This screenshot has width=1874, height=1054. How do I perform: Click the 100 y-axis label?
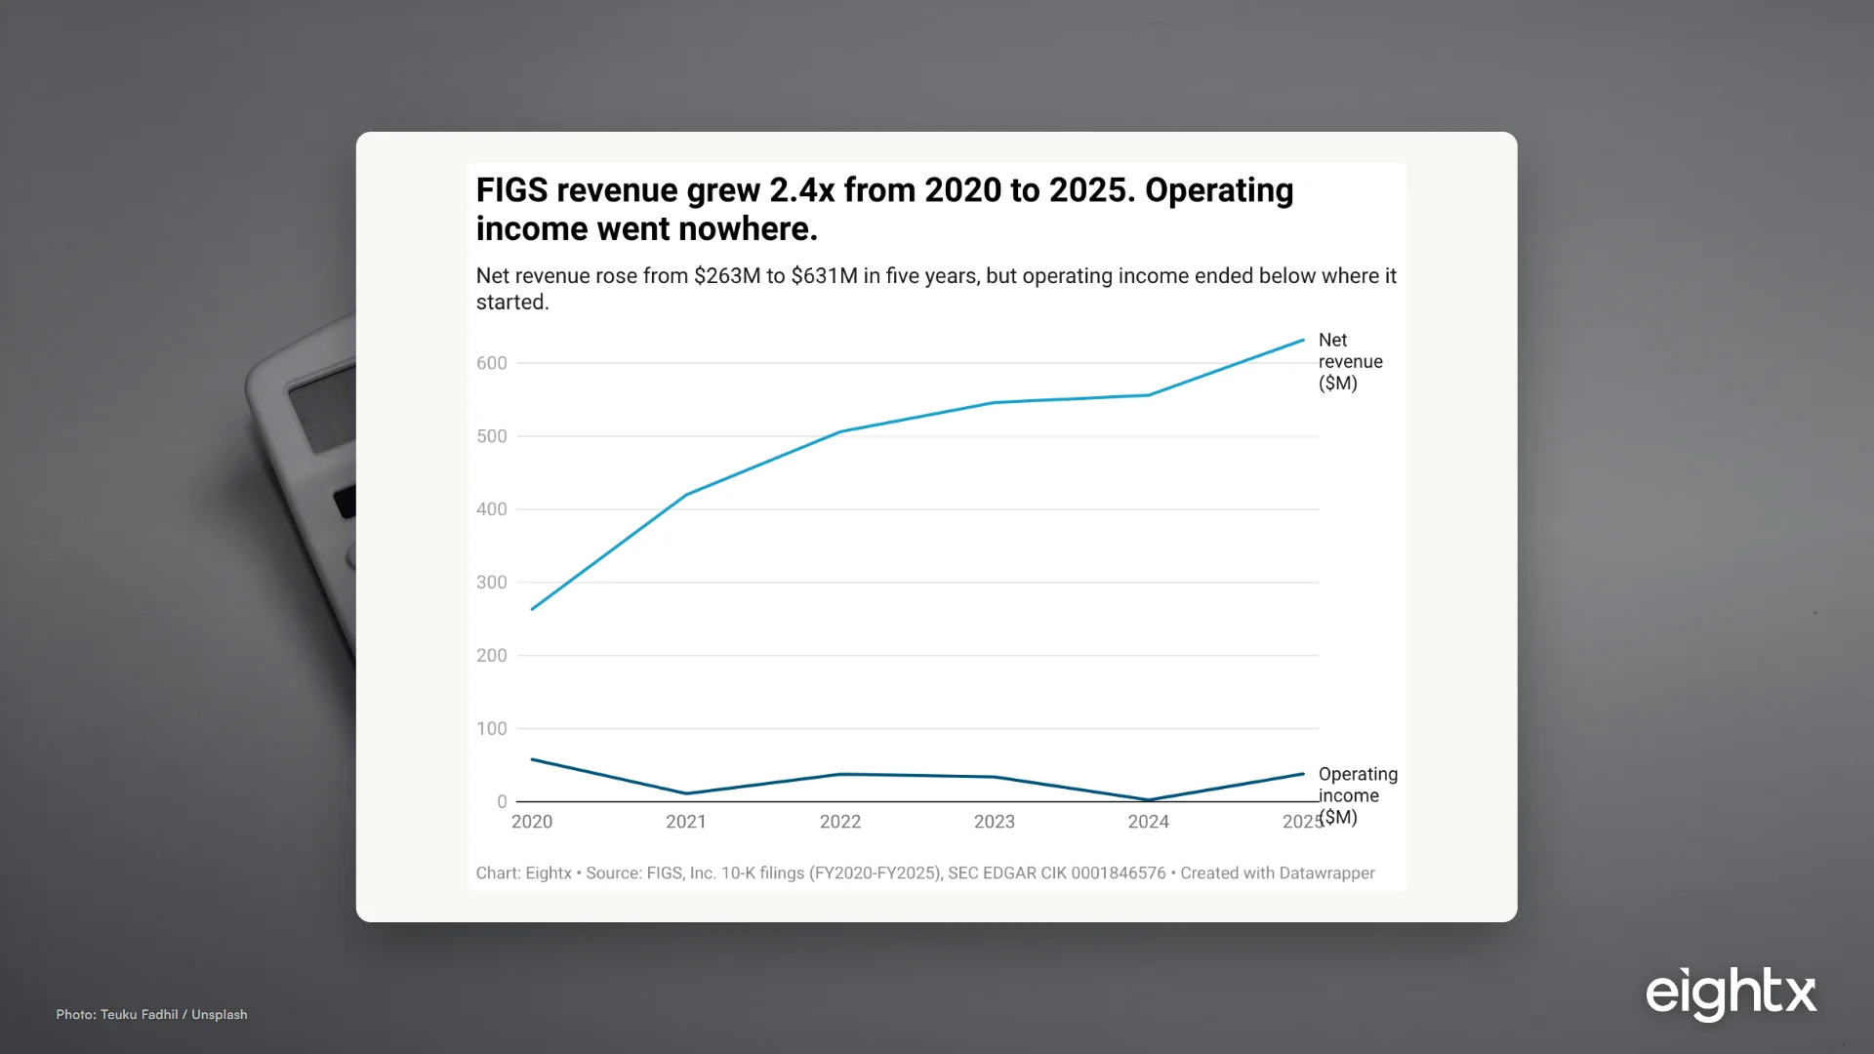click(492, 729)
